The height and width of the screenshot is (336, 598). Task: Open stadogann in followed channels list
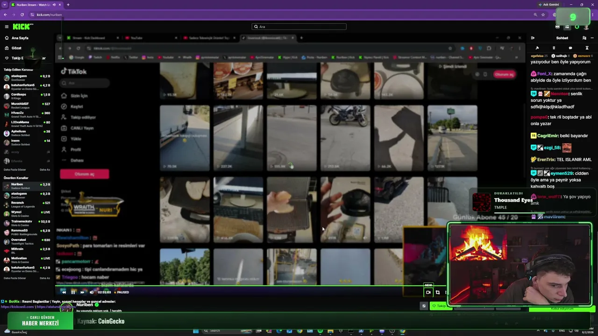[27, 77]
